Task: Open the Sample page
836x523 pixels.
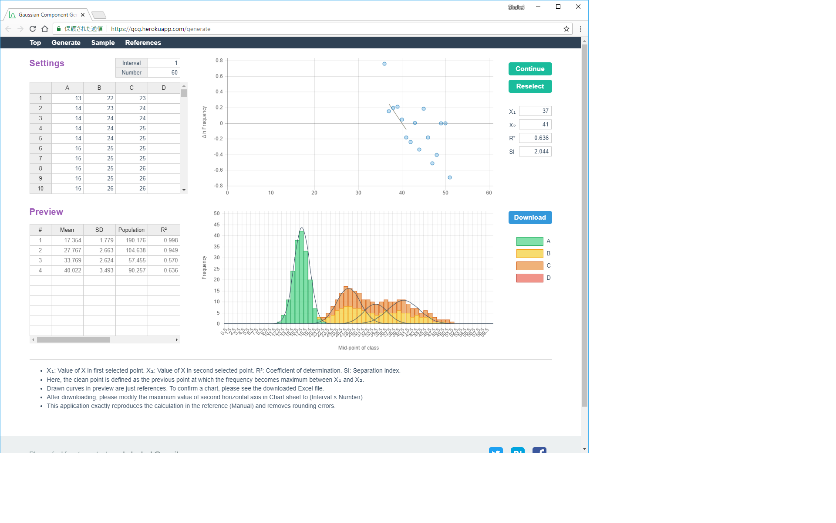Action: coord(103,43)
